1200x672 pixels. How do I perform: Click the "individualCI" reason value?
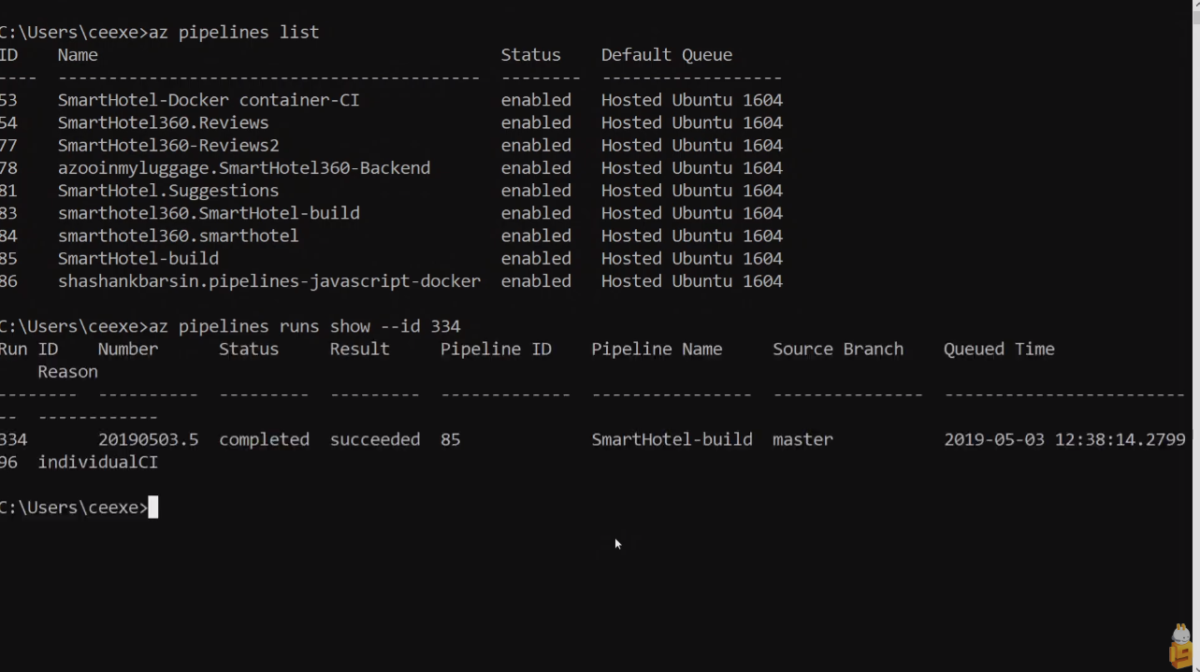point(97,463)
